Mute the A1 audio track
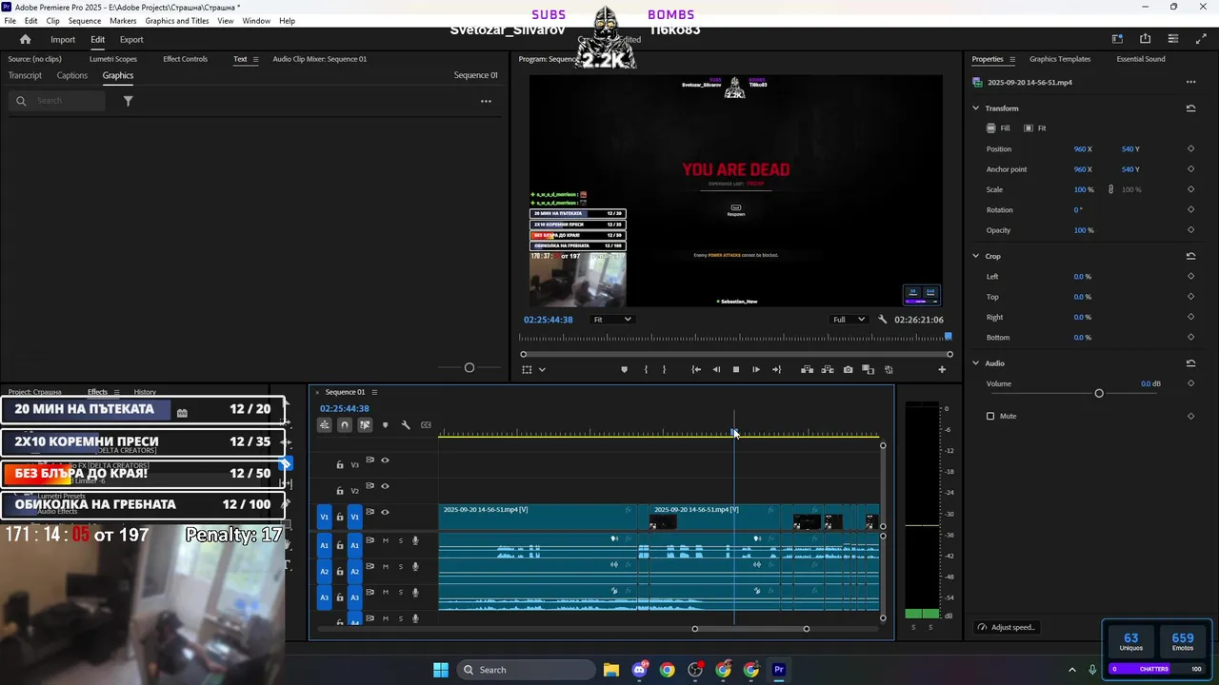1219x685 pixels. click(386, 540)
